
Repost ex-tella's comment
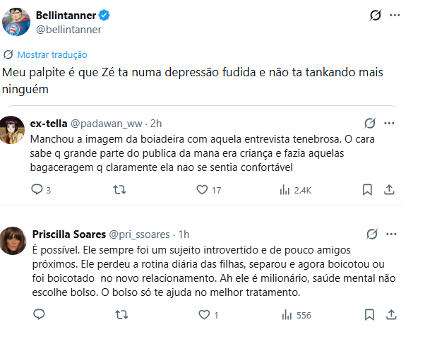pos(120,189)
